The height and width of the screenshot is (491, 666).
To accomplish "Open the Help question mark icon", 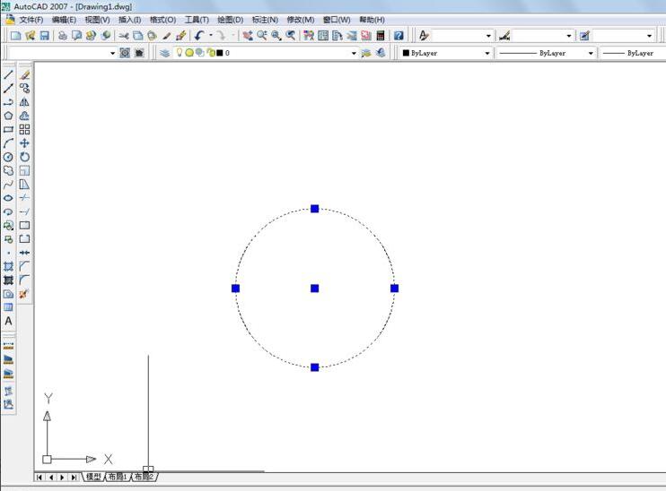I will [x=399, y=36].
